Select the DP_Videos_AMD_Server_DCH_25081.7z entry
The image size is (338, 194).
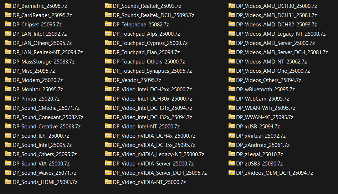(282, 52)
